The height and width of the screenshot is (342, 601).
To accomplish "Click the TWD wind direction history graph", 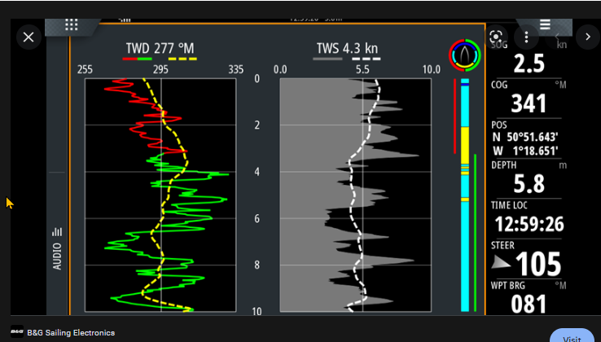I will tap(160, 195).
